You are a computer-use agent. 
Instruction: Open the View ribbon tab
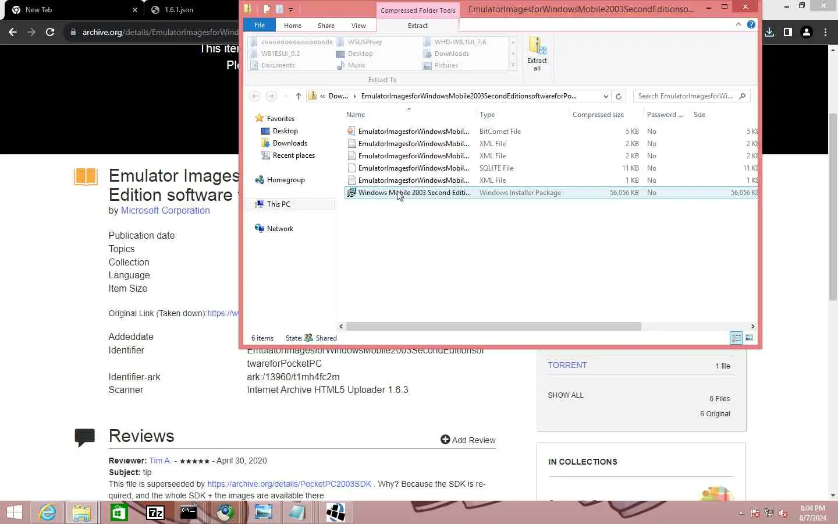(x=358, y=26)
